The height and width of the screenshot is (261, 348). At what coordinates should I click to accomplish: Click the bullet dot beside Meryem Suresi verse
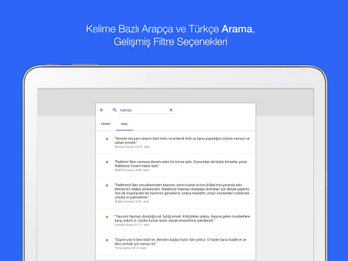(107, 139)
